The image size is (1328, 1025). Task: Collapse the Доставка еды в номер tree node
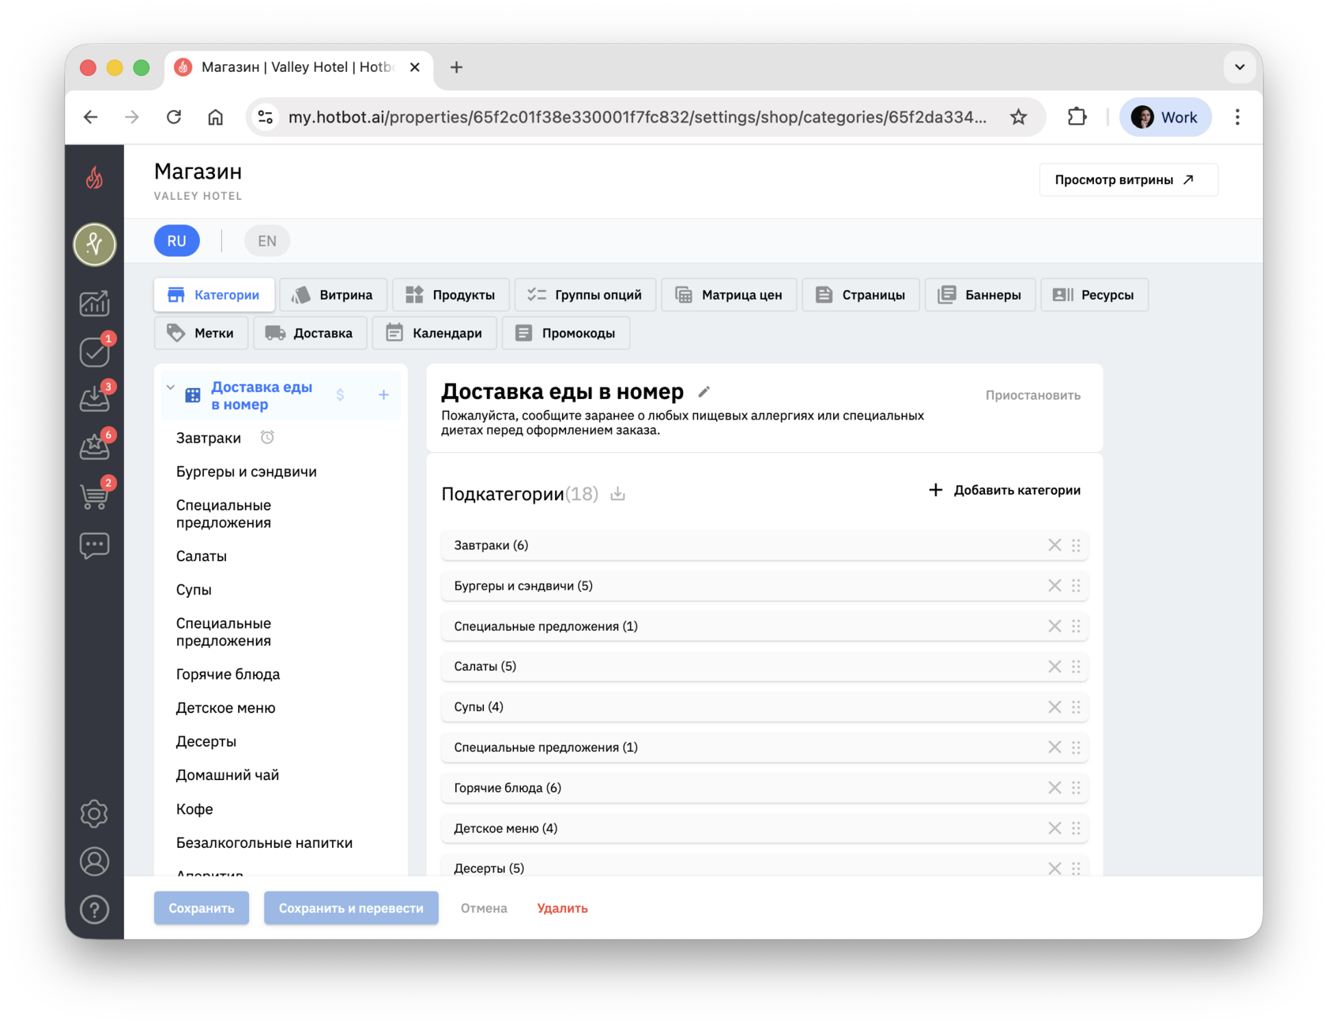[x=171, y=387]
